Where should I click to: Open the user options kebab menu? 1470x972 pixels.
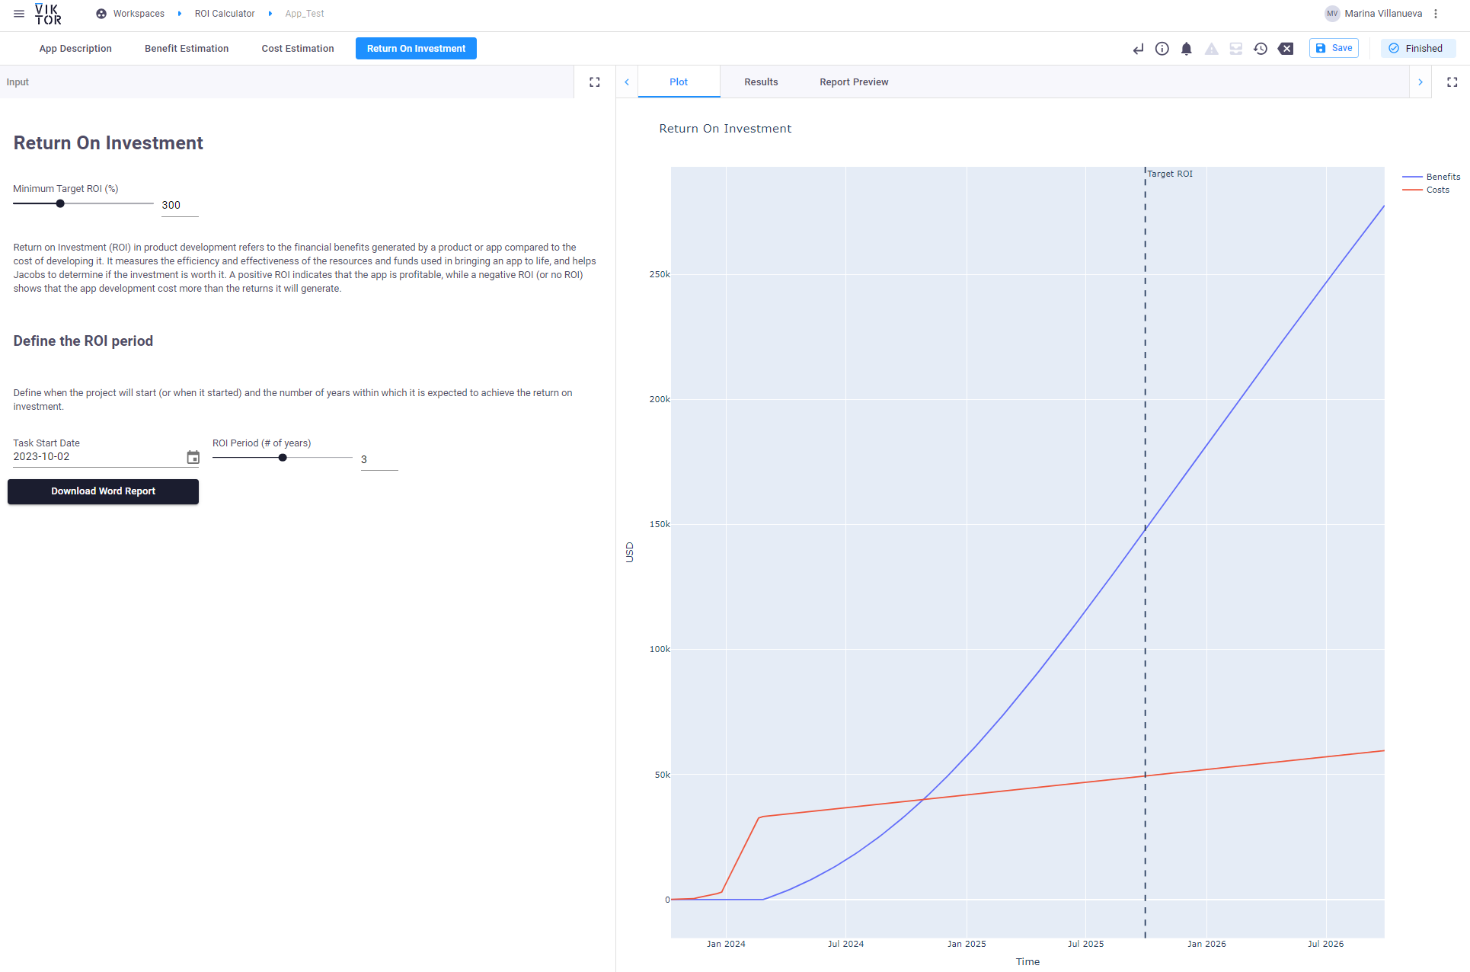[1436, 14]
